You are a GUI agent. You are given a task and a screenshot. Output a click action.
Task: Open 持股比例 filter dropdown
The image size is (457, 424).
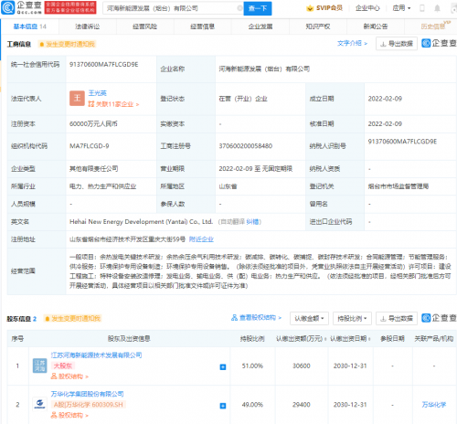coord(352,319)
